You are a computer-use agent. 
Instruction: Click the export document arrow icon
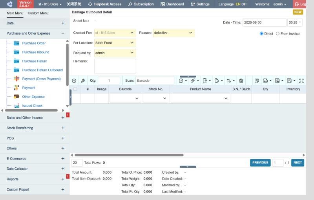pos(217,81)
